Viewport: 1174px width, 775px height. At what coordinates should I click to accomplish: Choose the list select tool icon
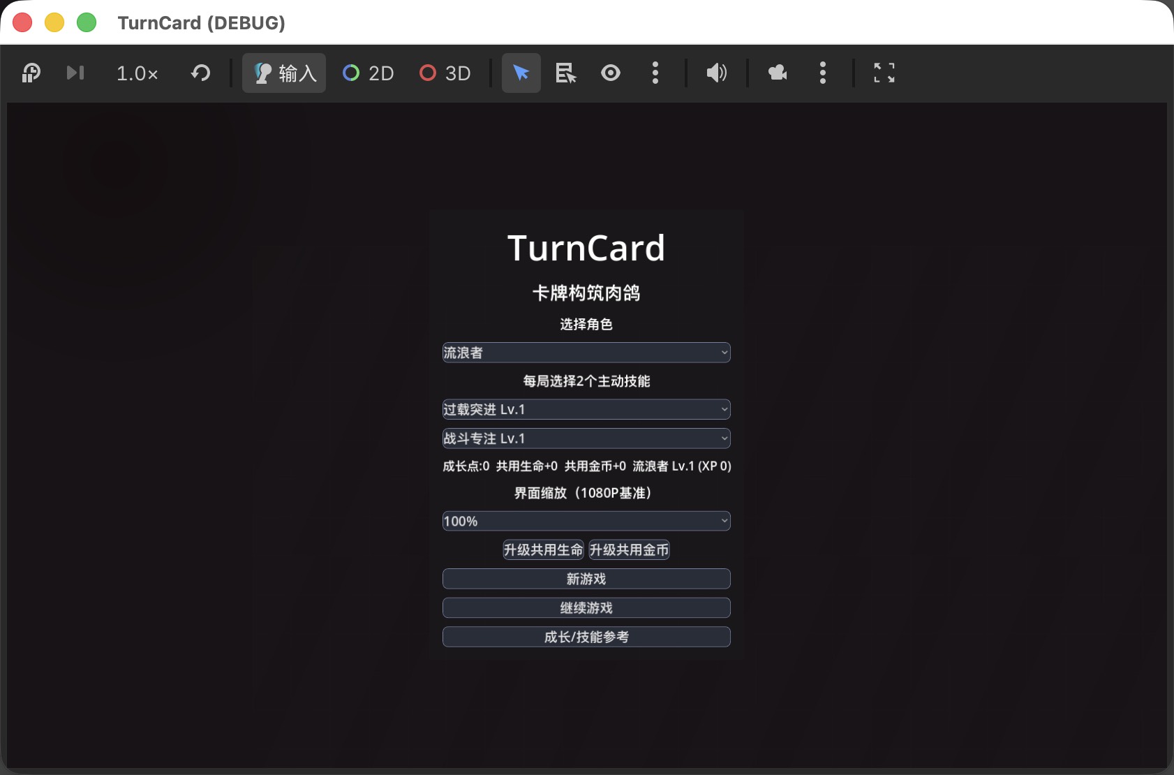point(566,73)
